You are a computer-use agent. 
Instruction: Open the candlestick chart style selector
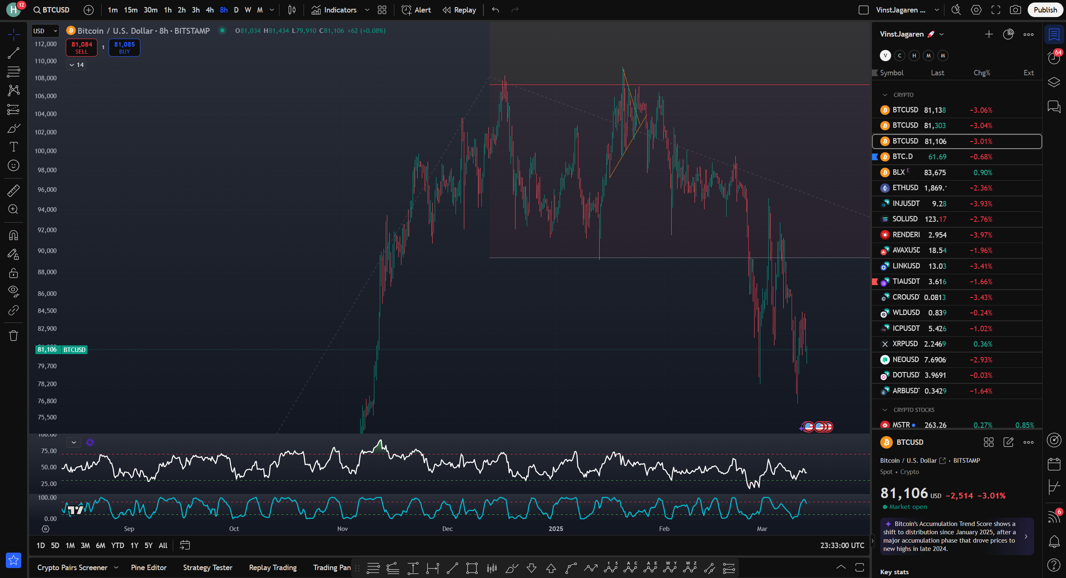tap(292, 10)
